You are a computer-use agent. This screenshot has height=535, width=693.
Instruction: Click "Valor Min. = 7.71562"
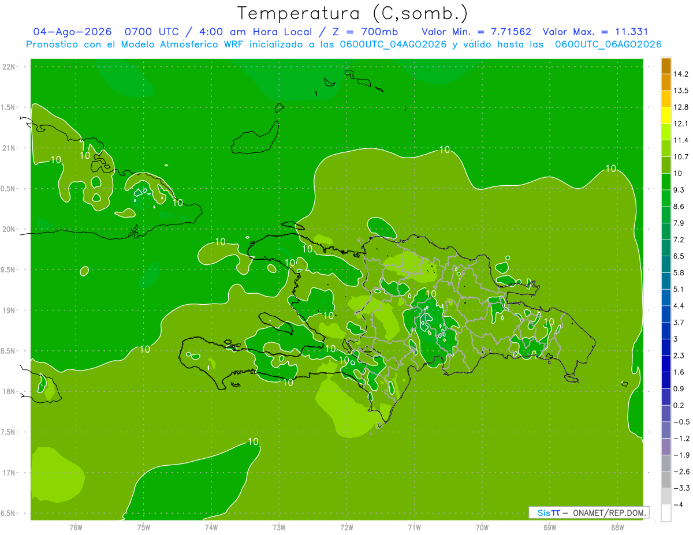point(476,32)
